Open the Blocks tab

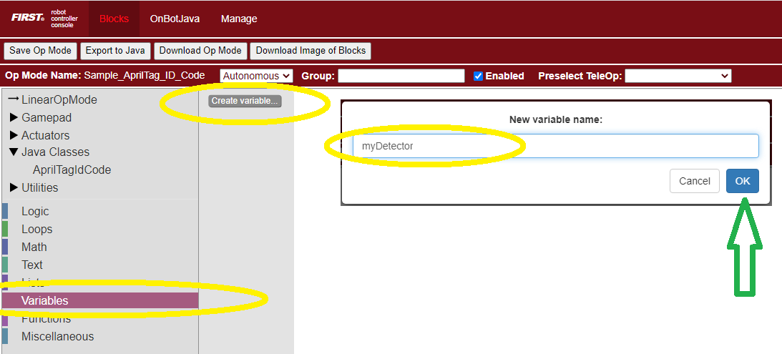pos(114,19)
